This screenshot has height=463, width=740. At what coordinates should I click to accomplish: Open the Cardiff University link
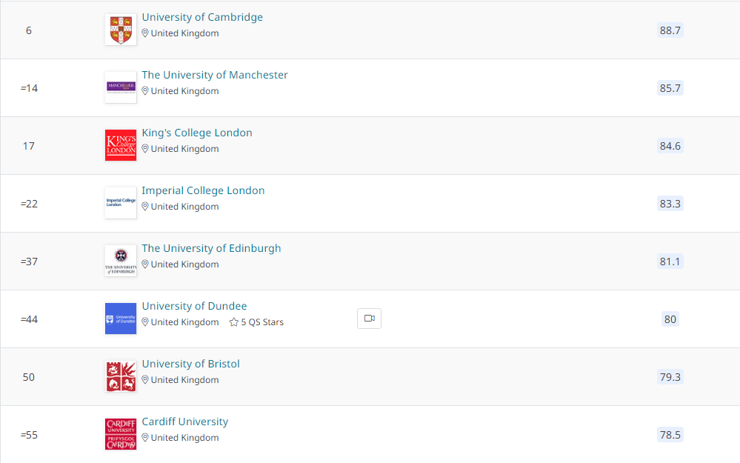[x=184, y=422]
